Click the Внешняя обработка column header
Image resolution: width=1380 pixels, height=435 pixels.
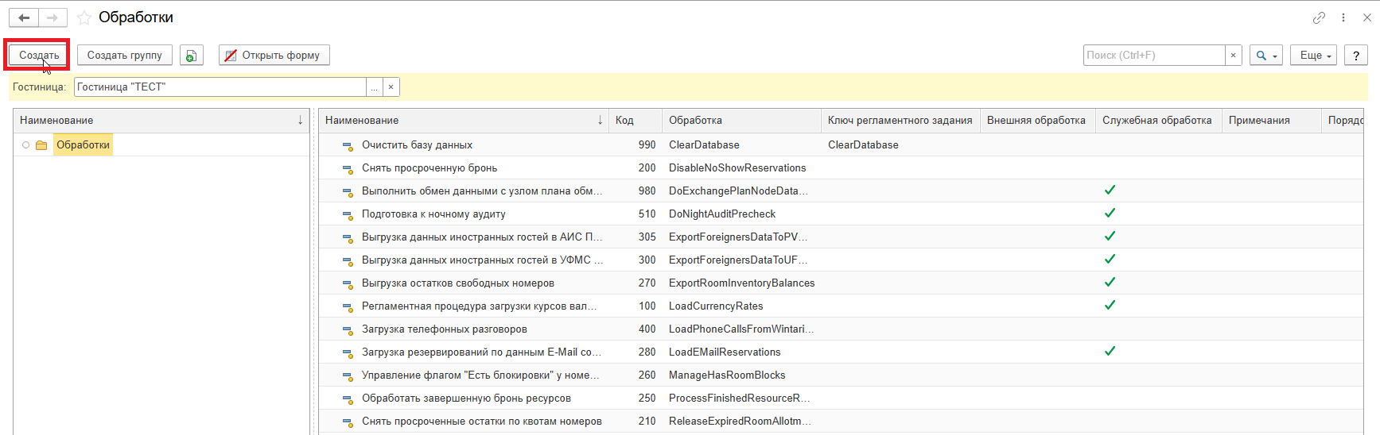[1036, 120]
